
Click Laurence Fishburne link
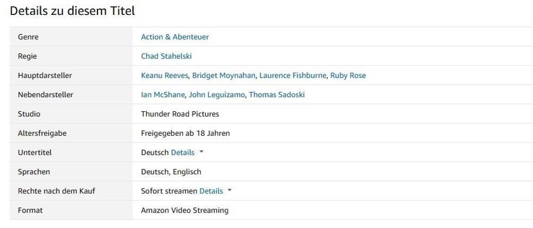(x=293, y=75)
